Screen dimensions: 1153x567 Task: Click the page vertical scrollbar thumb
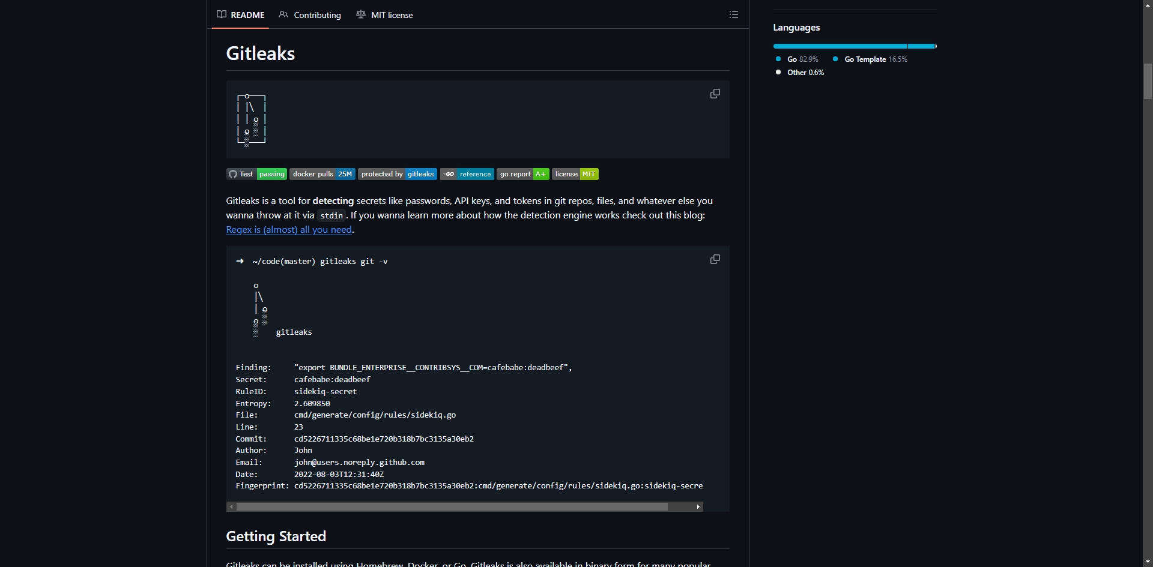[x=1148, y=81]
